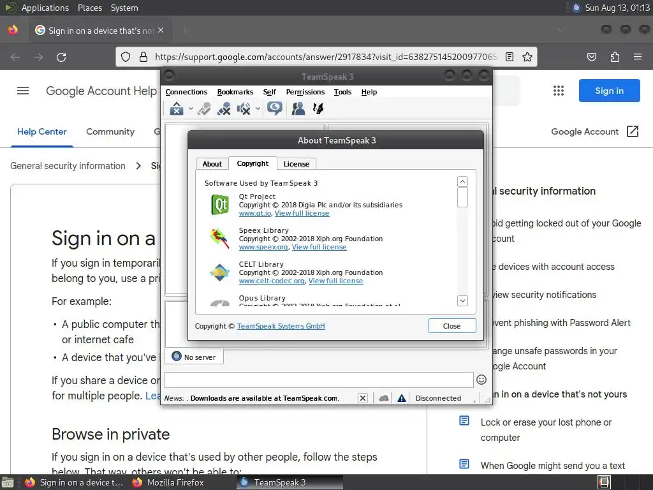This screenshot has width=653, height=490.
Task: Open the TeamSpeak Systems GmbH link
Action: pos(281,326)
